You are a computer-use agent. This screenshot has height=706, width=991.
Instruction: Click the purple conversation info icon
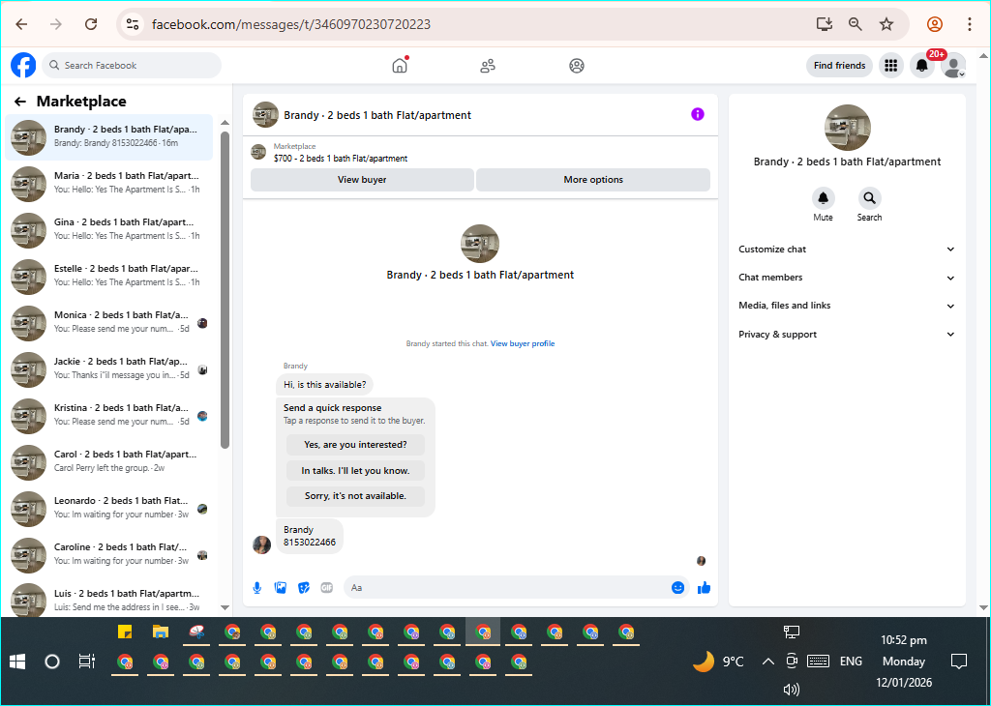[x=697, y=114]
